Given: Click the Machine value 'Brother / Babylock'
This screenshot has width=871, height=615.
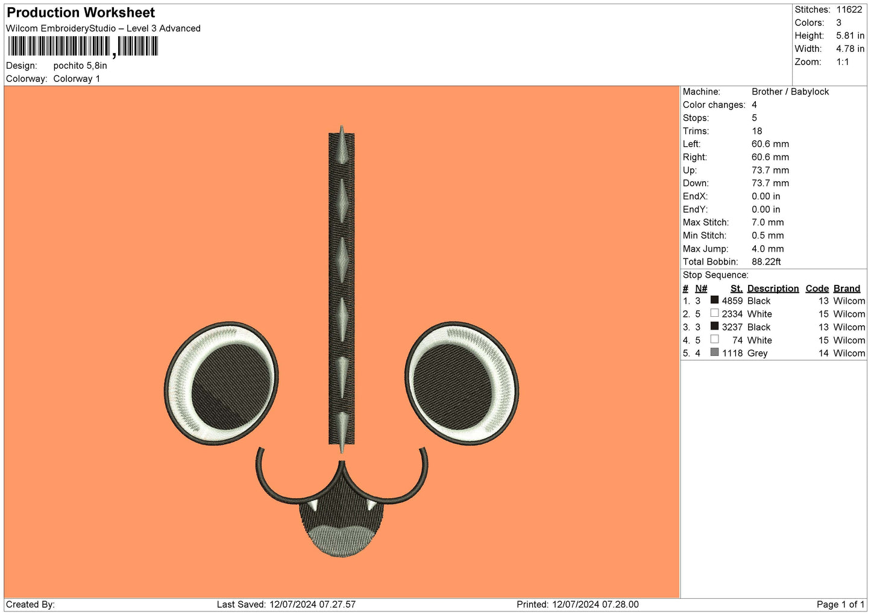Looking at the screenshot, I should [790, 92].
